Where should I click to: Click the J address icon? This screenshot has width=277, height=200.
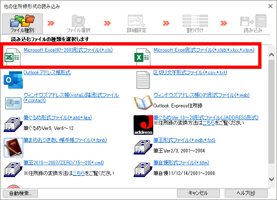coord(143,125)
